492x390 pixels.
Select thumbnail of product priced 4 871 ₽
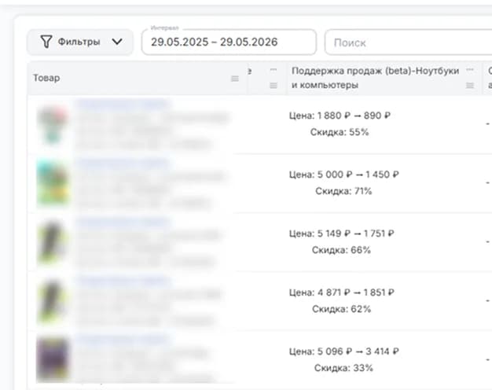pos(53,301)
